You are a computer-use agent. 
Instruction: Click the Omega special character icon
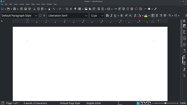coord(109,9)
